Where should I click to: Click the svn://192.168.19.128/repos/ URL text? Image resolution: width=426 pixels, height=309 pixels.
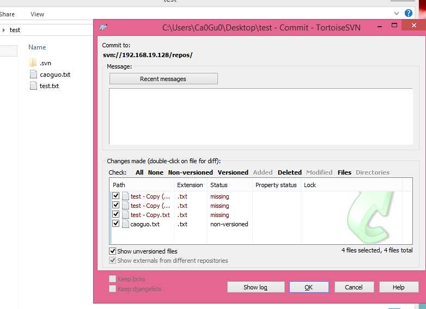pyautogui.click(x=148, y=55)
